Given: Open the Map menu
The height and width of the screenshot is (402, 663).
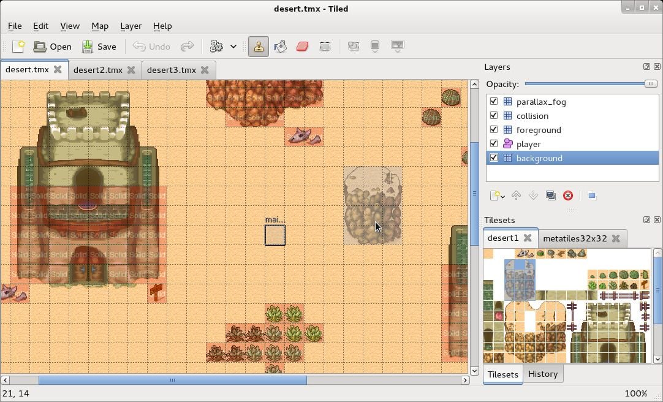Looking at the screenshot, I should pos(100,26).
